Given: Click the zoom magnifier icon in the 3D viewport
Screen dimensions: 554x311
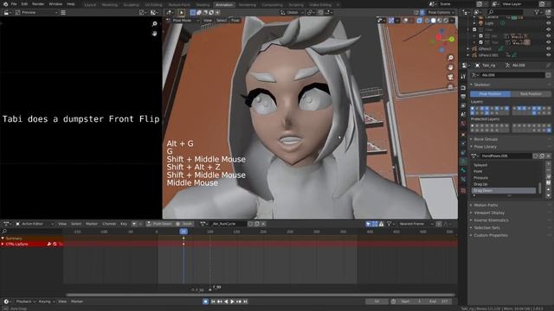Looking at the screenshot, I should pos(450,58).
